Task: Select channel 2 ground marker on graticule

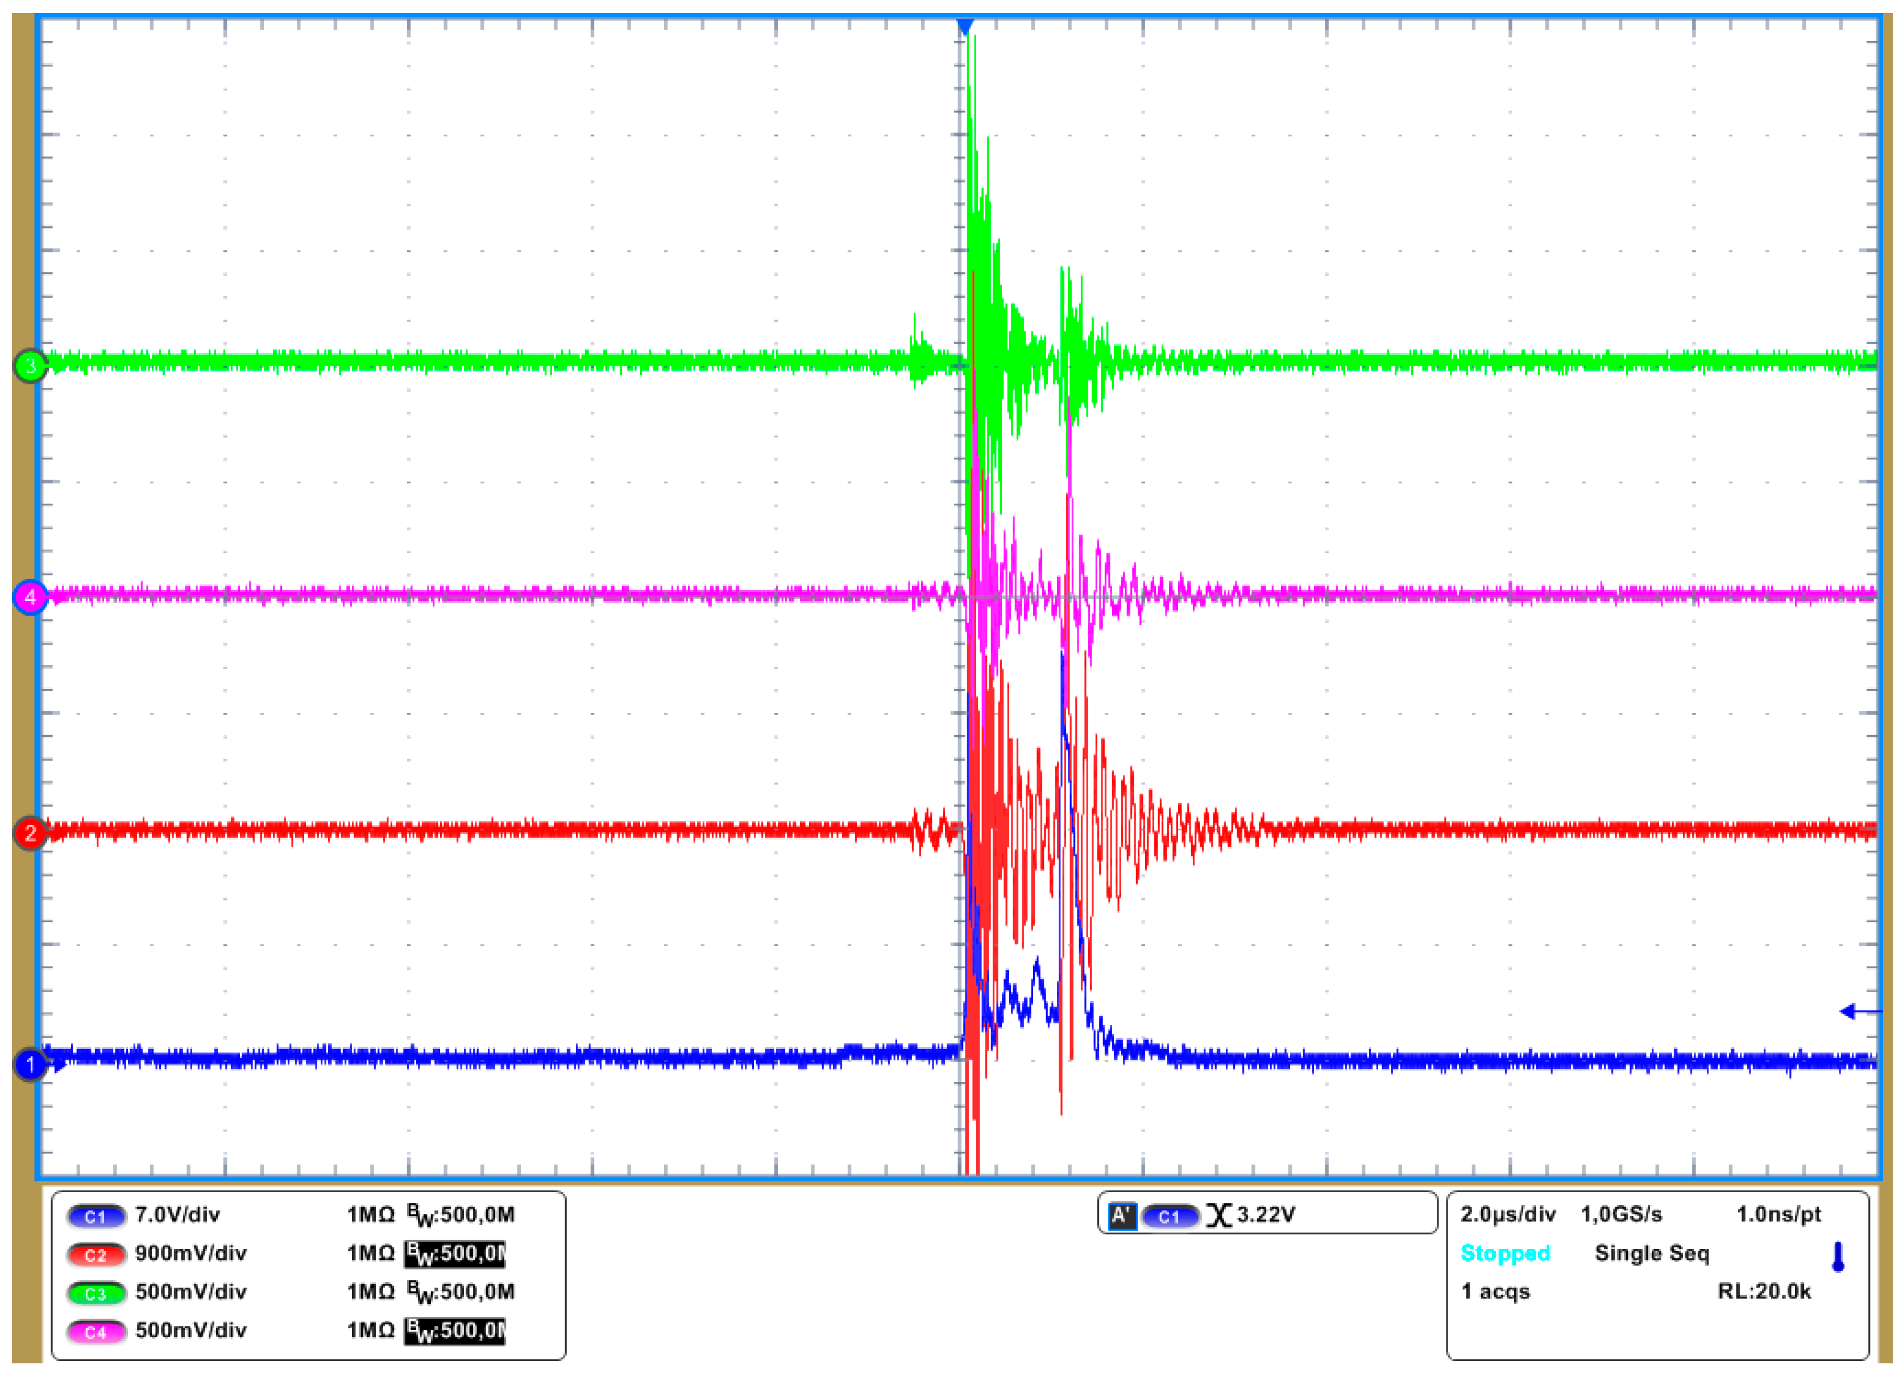Action: (31, 833)
